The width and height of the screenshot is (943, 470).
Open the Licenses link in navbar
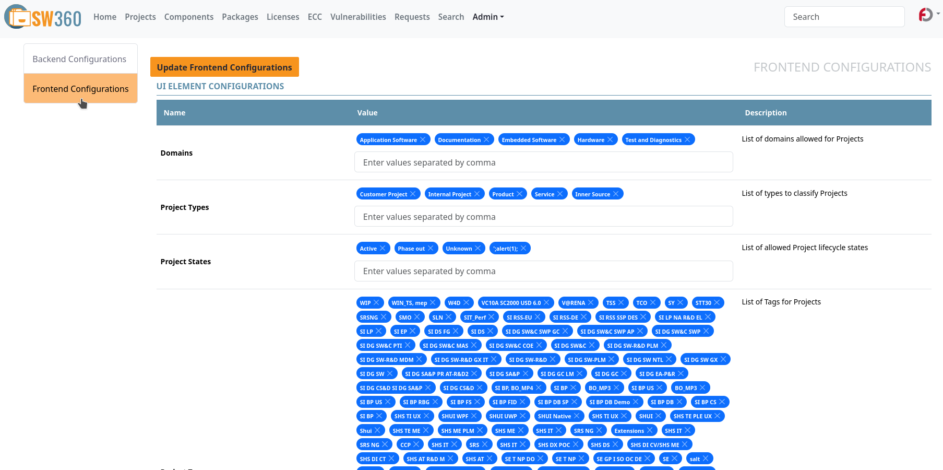283,17
